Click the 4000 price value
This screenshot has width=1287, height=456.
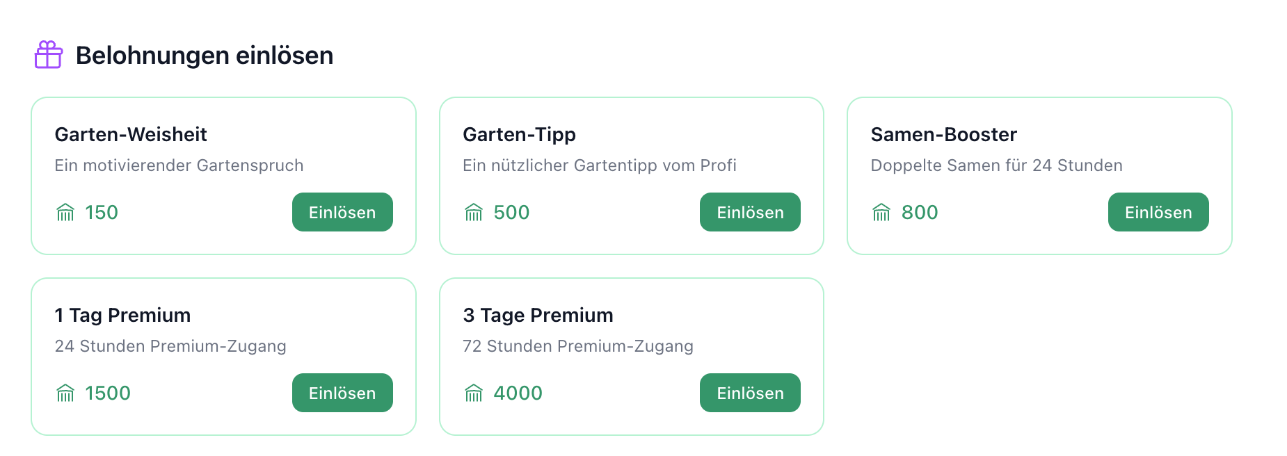518,393
